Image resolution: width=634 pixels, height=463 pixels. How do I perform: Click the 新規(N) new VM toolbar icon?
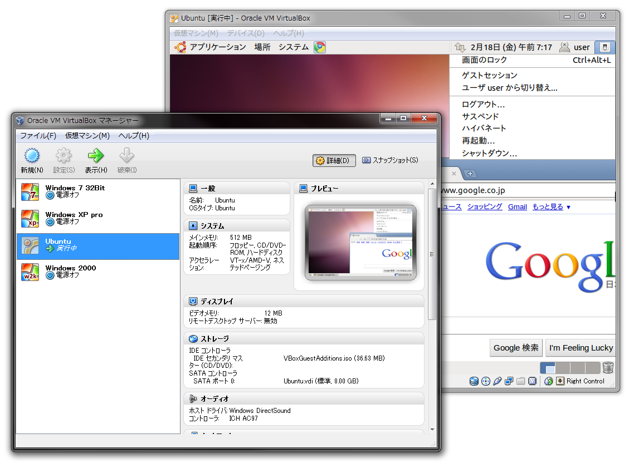pyautogui.click(x=32, y=156)
